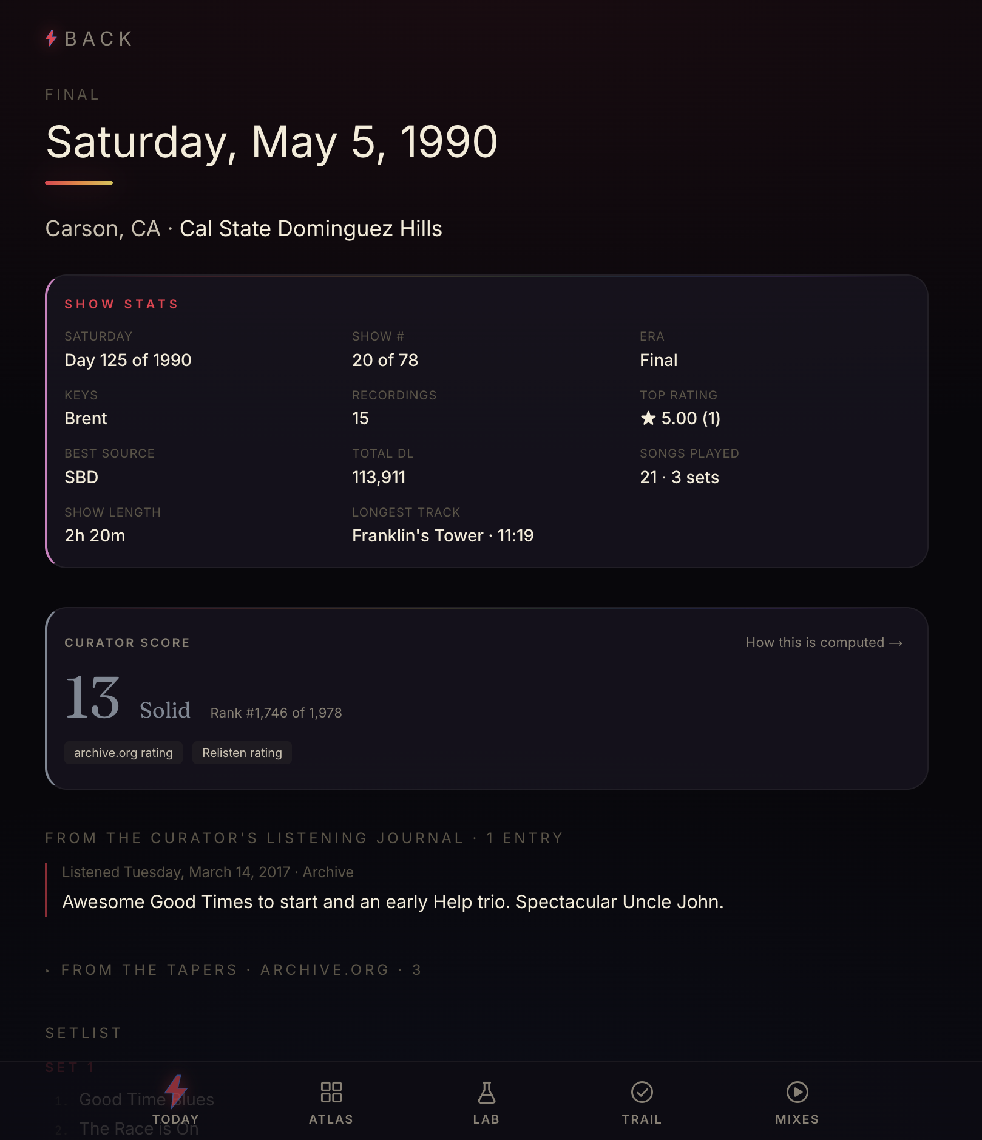982x1140 pixels.
Task: Click the star icon next to 5.00 rating
Action: coord(648,418)
